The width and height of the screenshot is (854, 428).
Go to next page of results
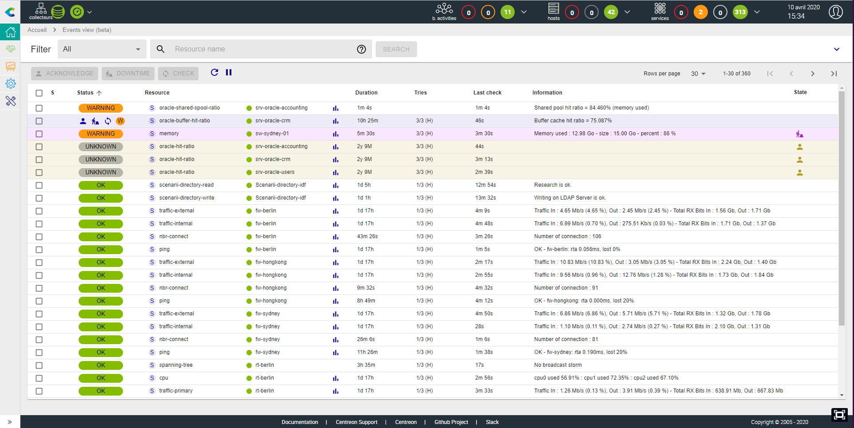(x=813, y=74)
